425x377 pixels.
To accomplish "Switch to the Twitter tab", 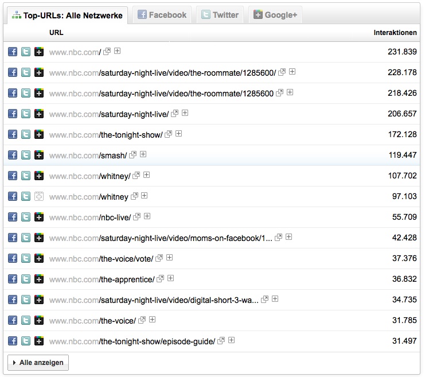I will click(220, 15).
